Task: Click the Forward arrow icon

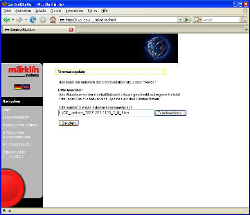Action: [20, 20]
